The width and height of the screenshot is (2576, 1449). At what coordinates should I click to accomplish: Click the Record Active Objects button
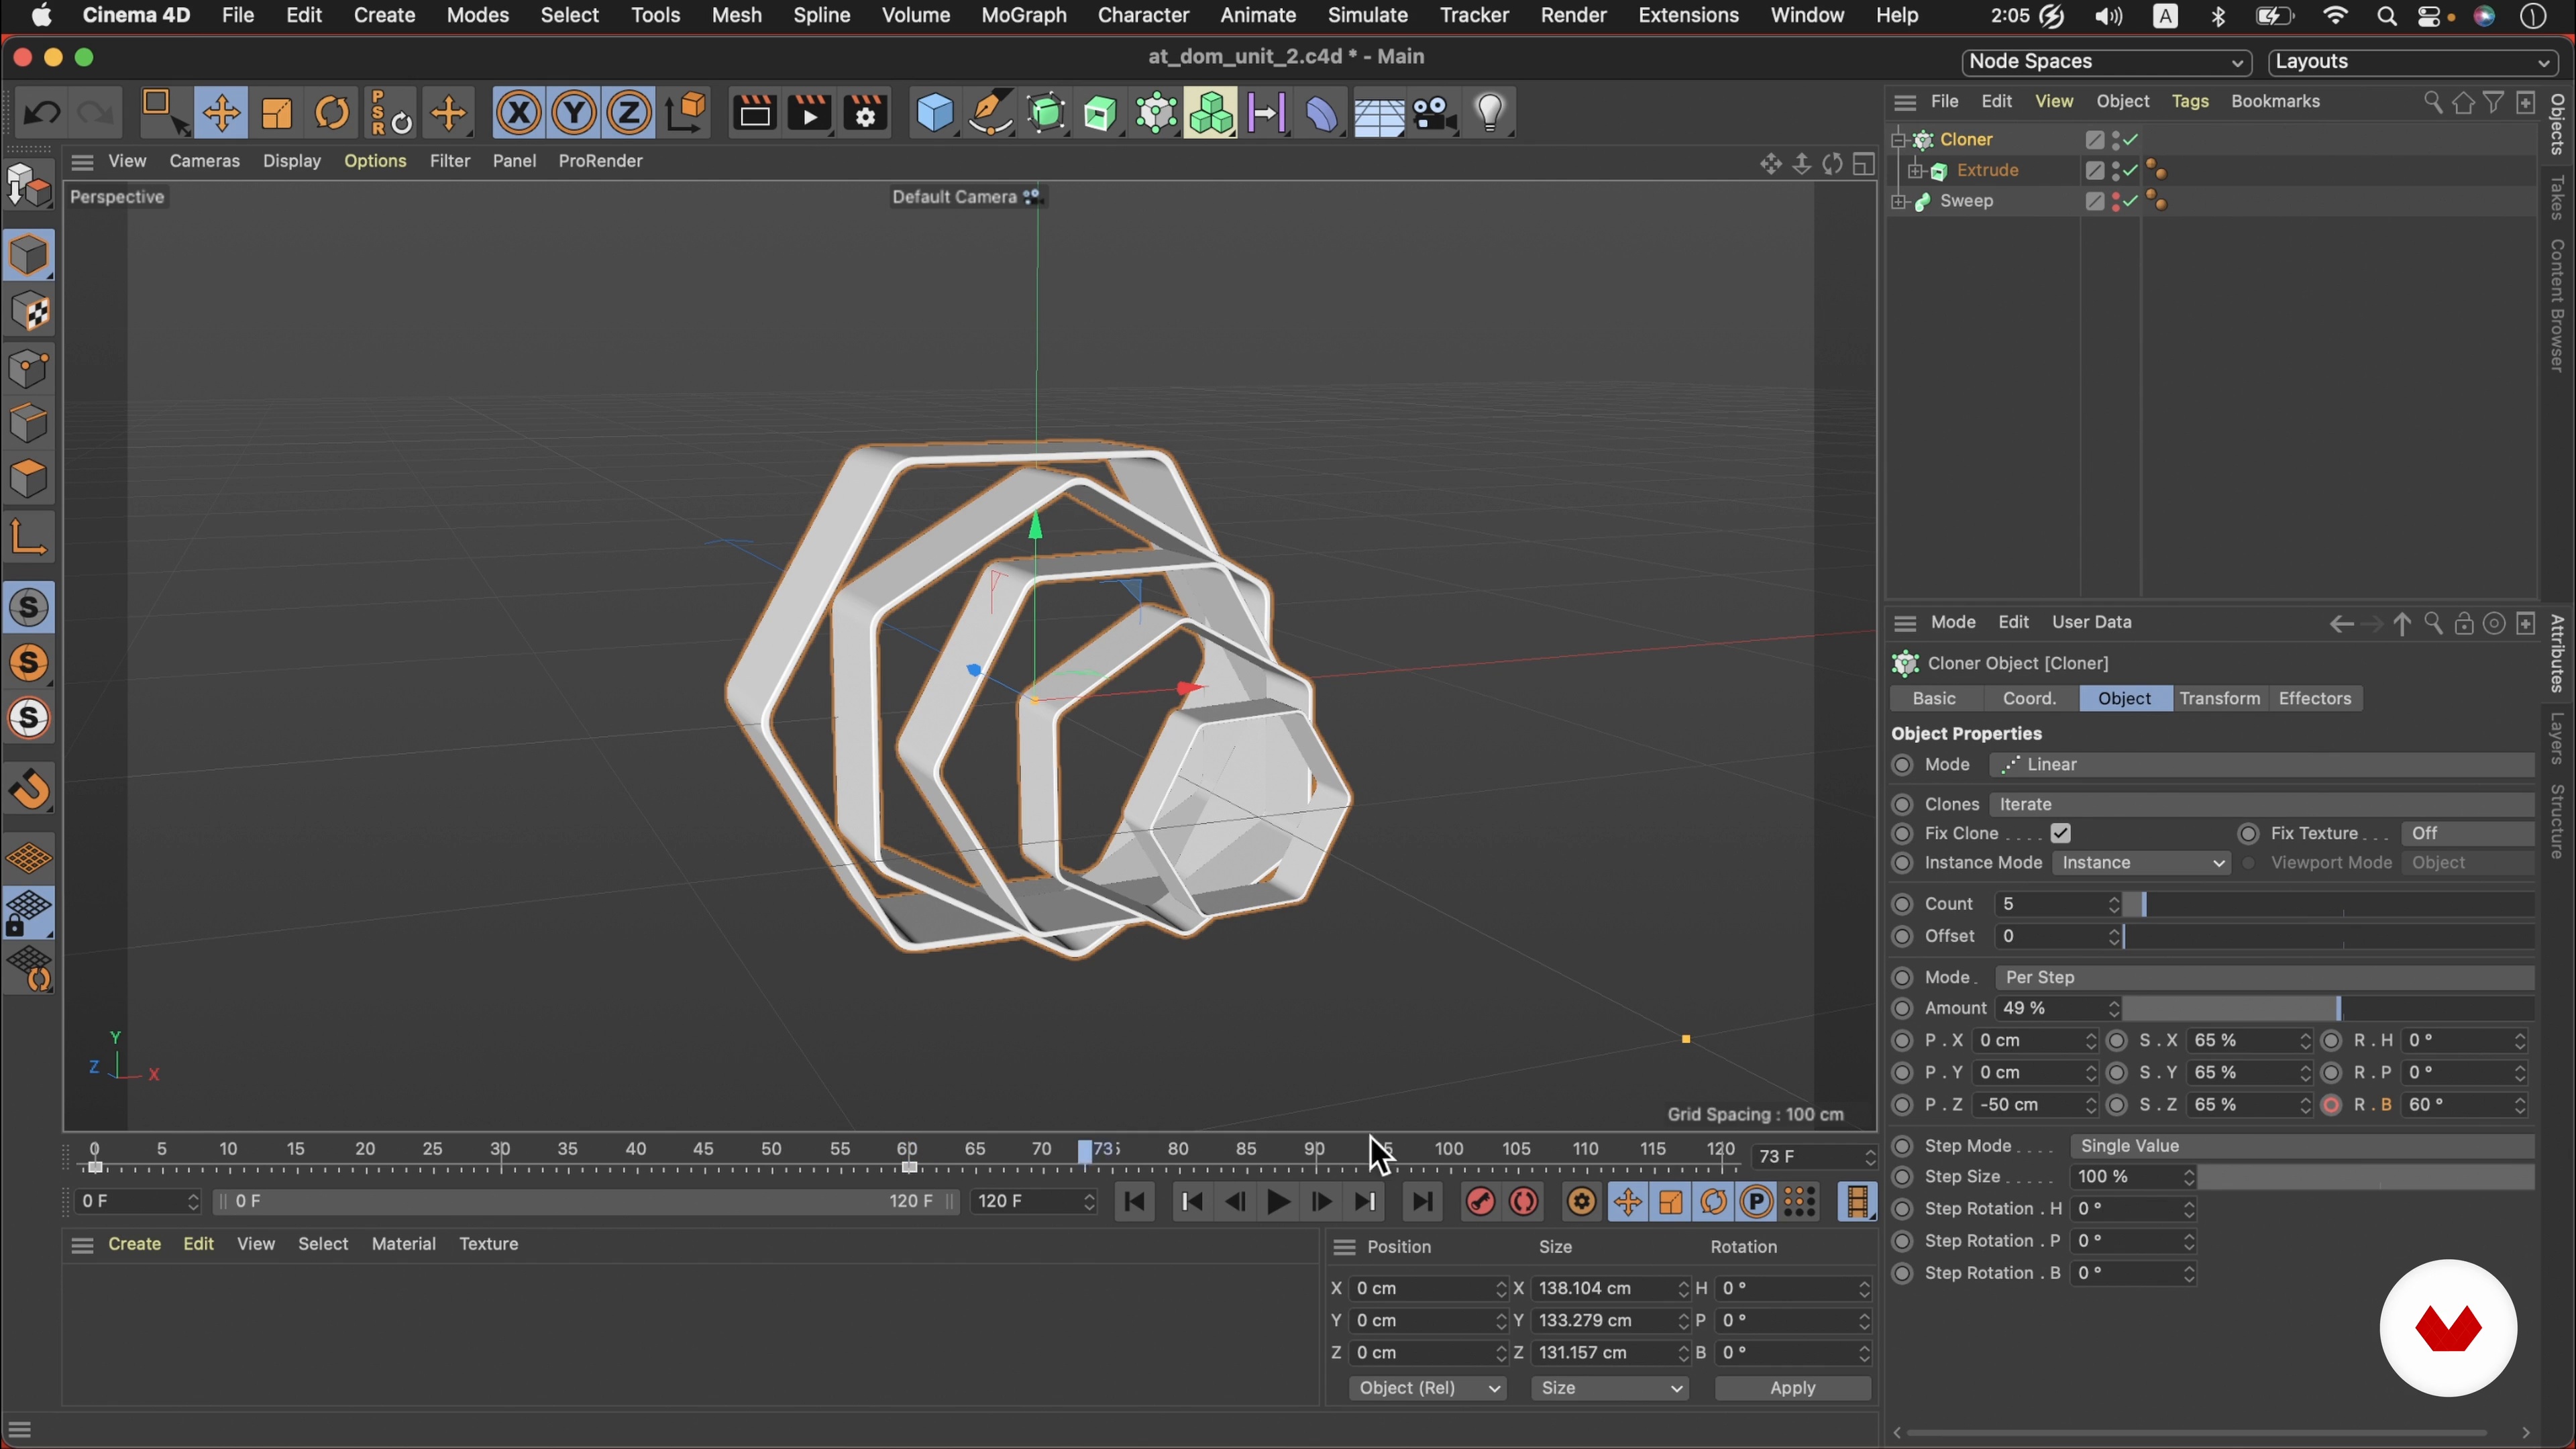point(1480,1202)
